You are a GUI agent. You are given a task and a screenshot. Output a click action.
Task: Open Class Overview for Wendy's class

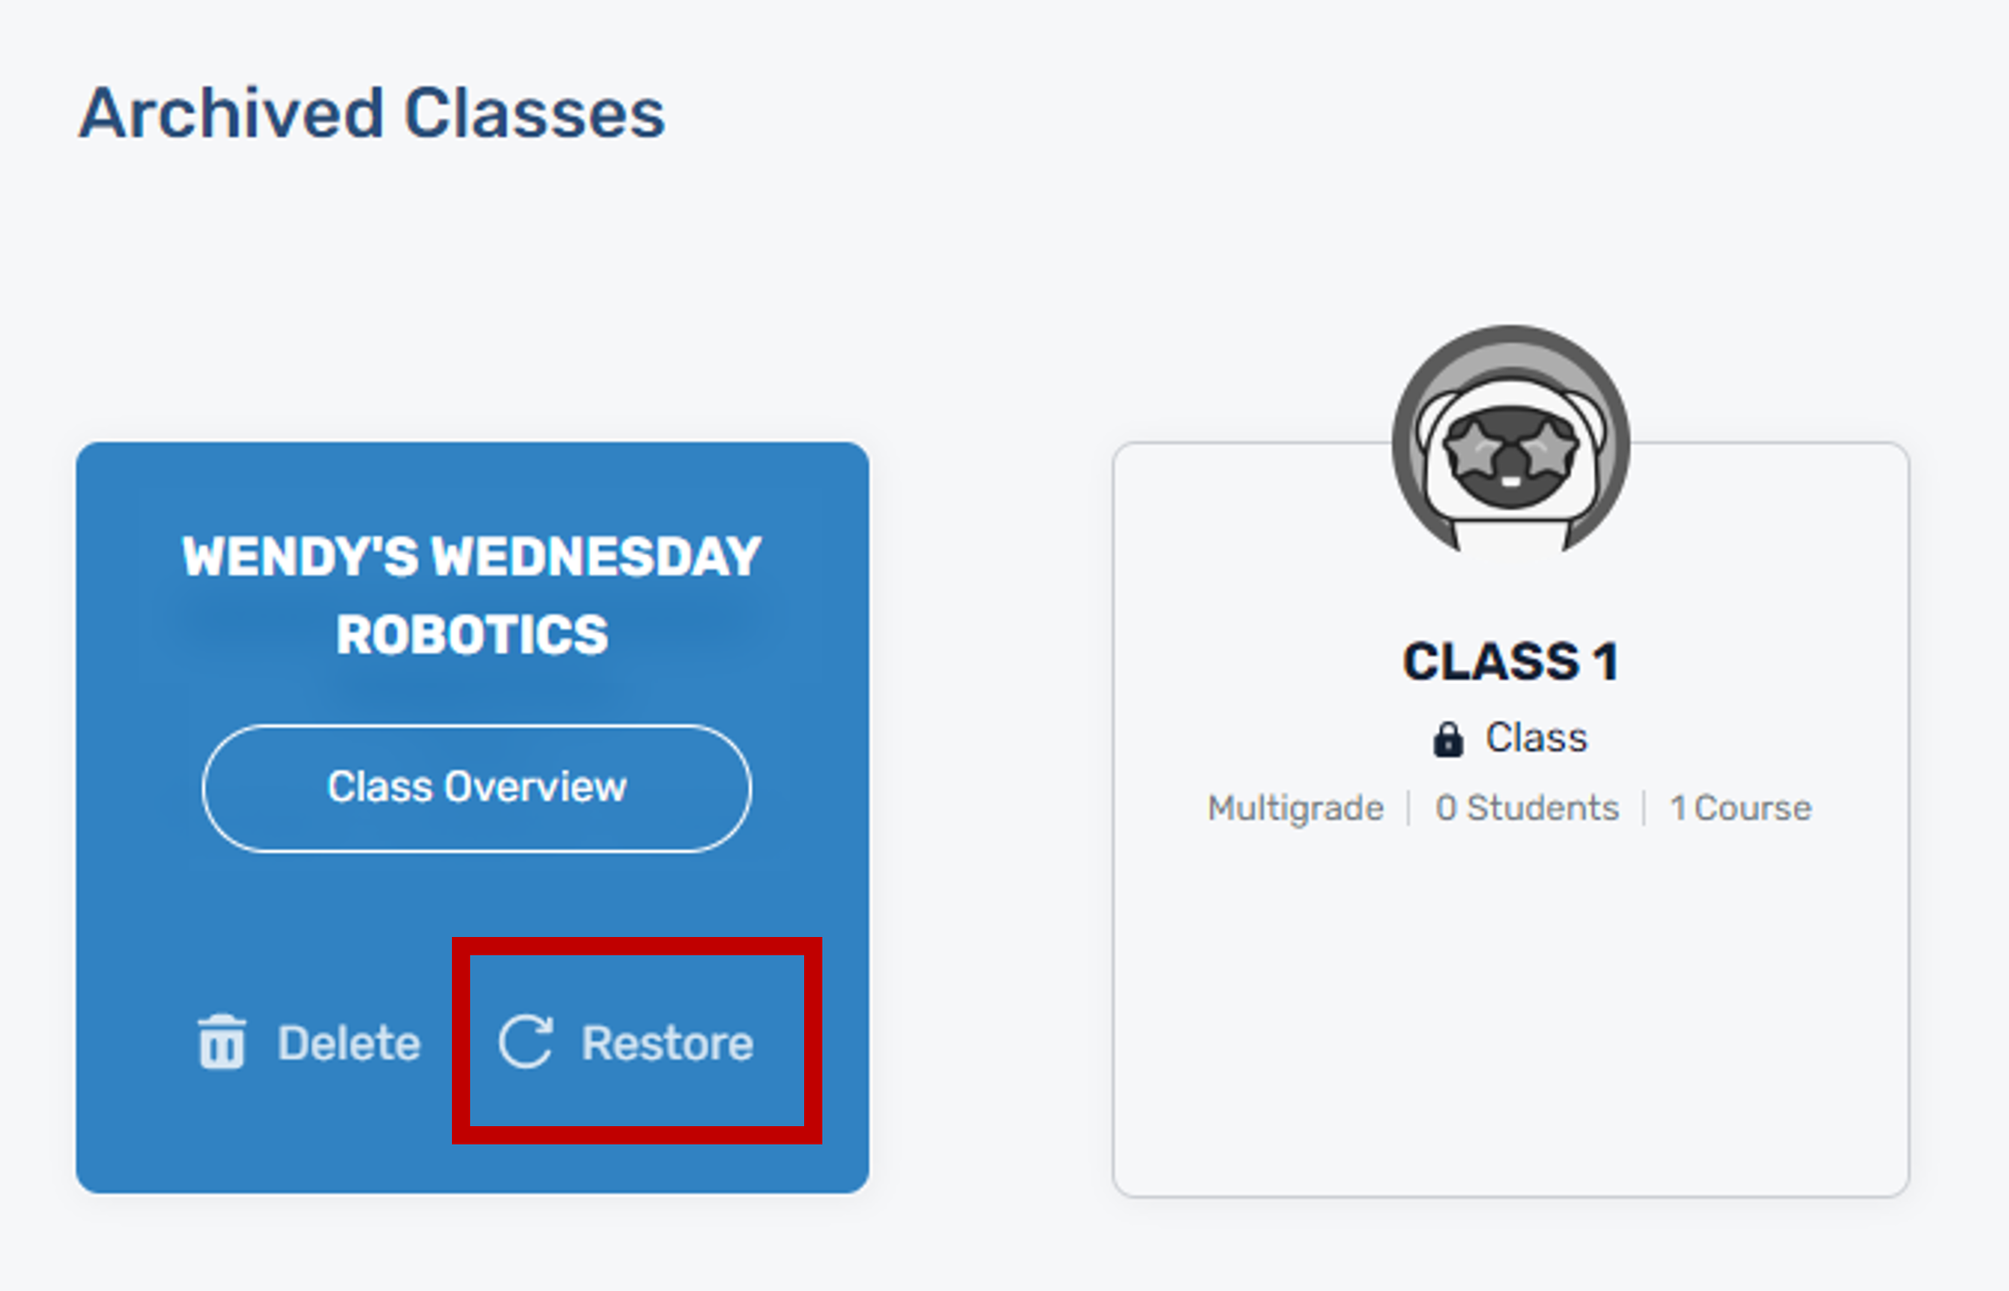tap(476, 788)
